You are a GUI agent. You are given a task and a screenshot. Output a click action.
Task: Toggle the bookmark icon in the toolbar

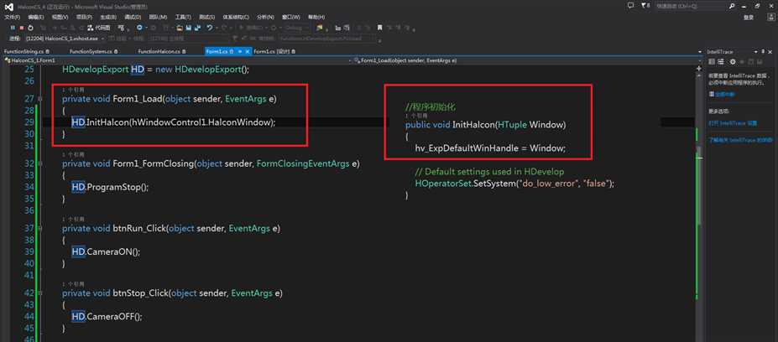[x=379, y=28]
